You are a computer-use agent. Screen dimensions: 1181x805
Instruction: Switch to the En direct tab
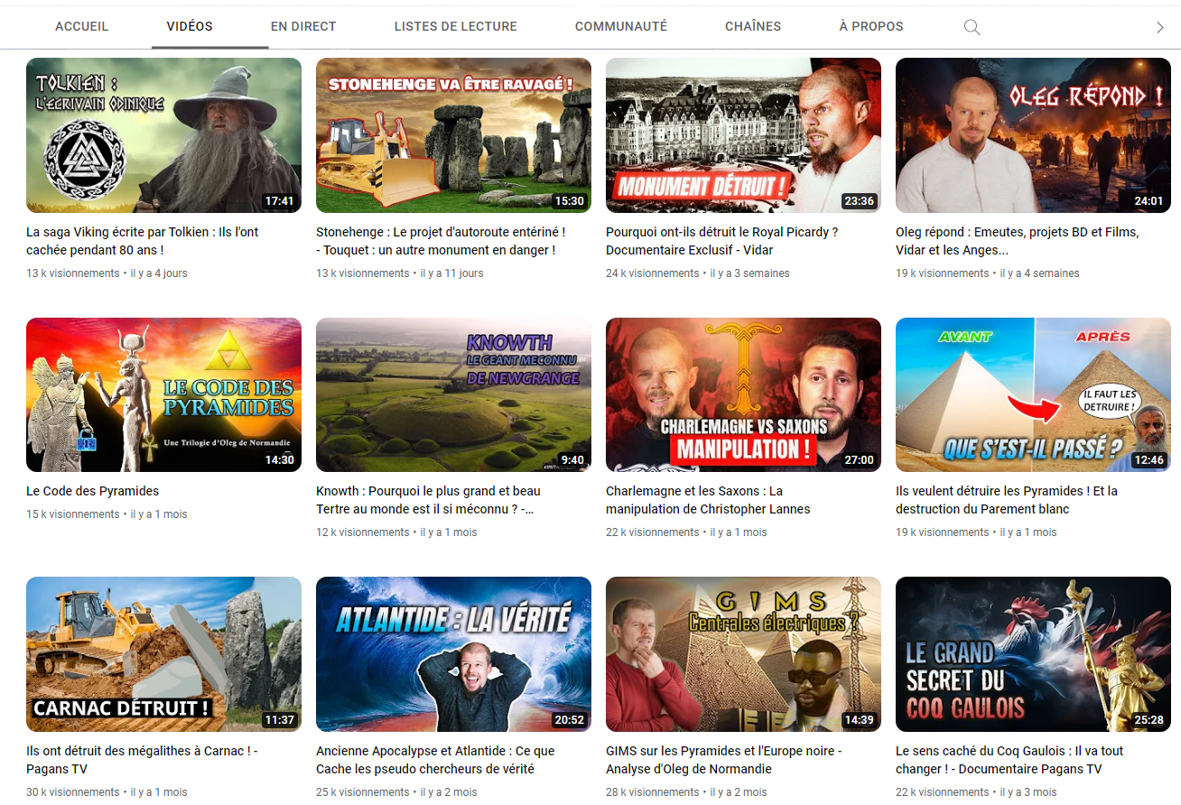coord(303,26)
